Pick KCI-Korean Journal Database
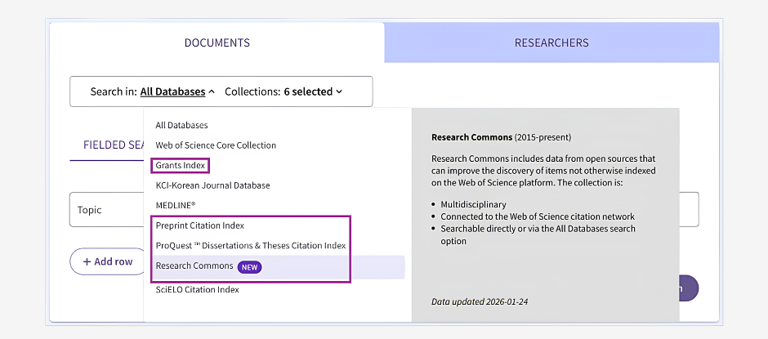The image size is (768, 339). click(212, 185)
